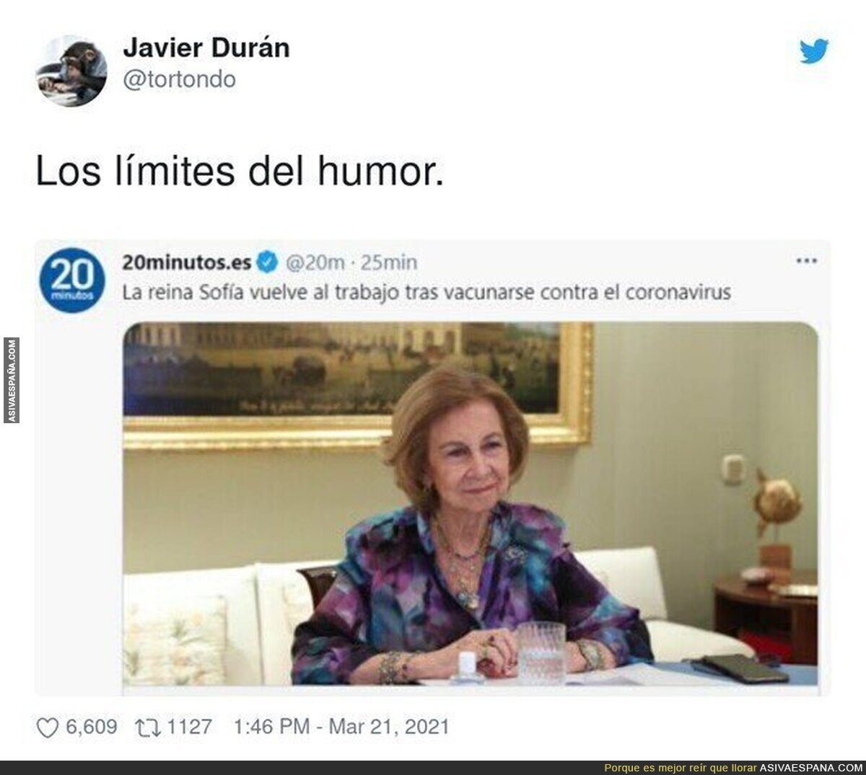This screenshot has width=866, height=775.
Task: Click the 'Los límites del humor.' text
Action: pos(240,172)
